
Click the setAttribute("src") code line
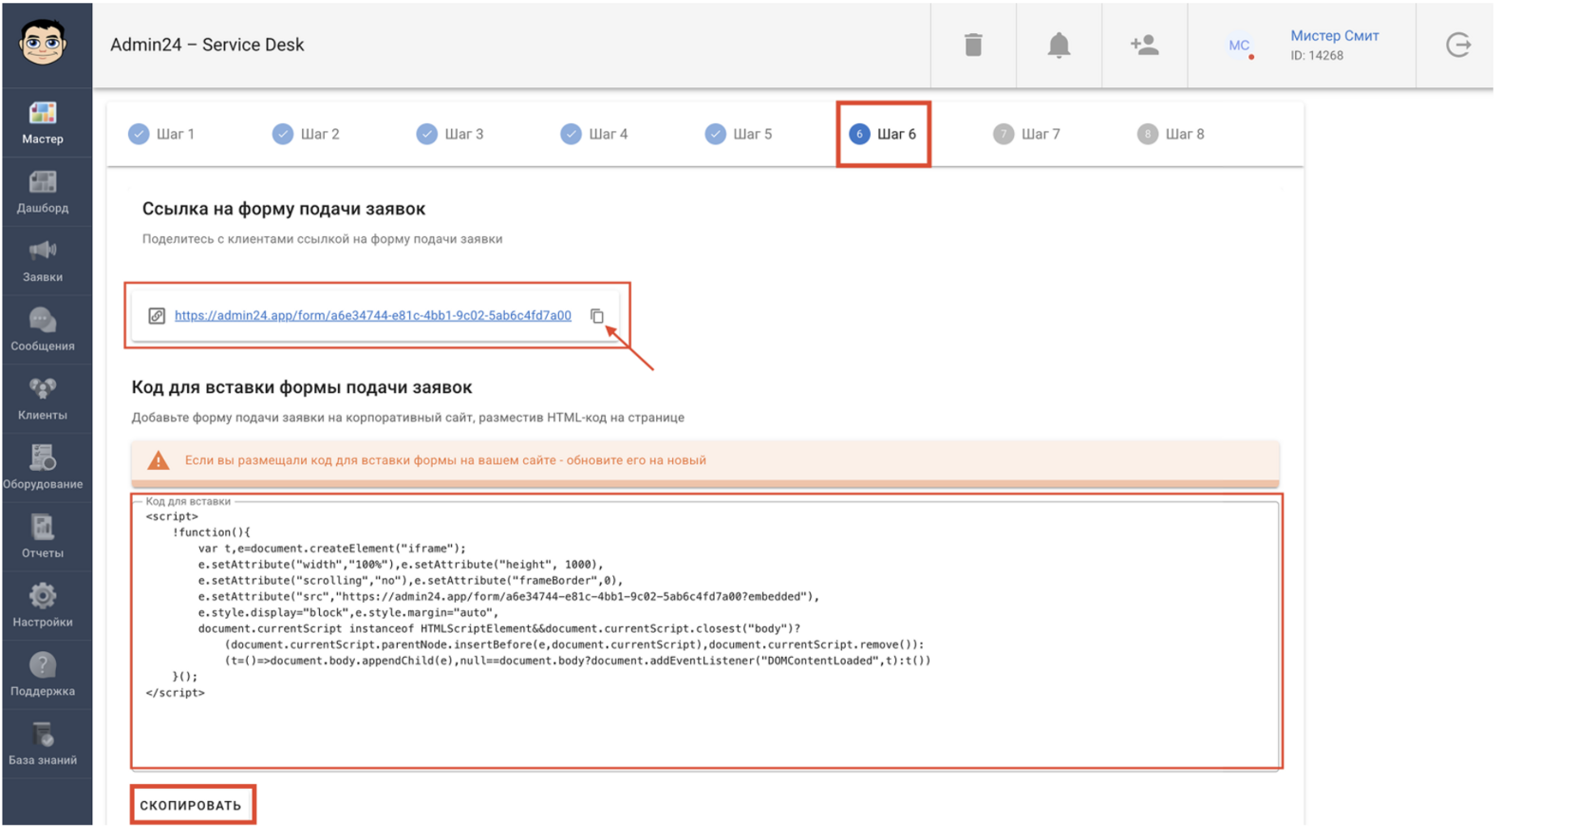pos(508,597)
